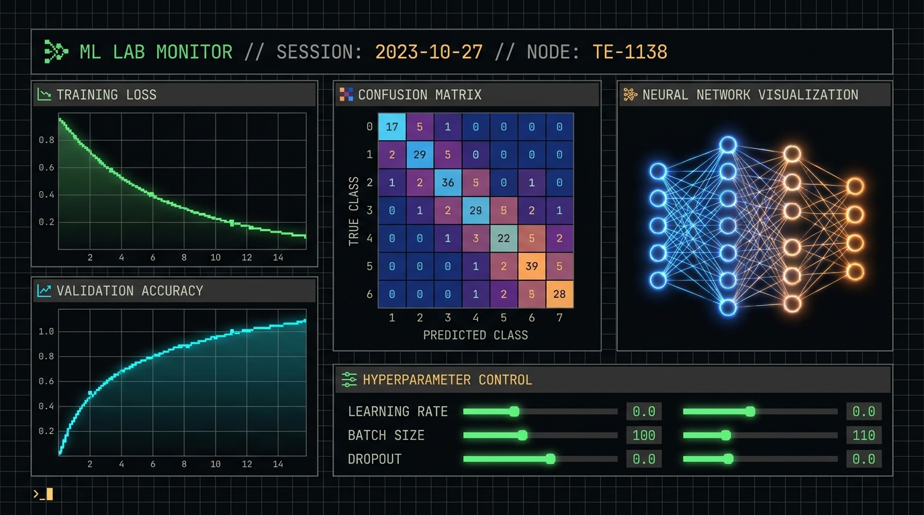Select confusion matrix cell with value 39

pyautogui.click(x=532, y=266)
